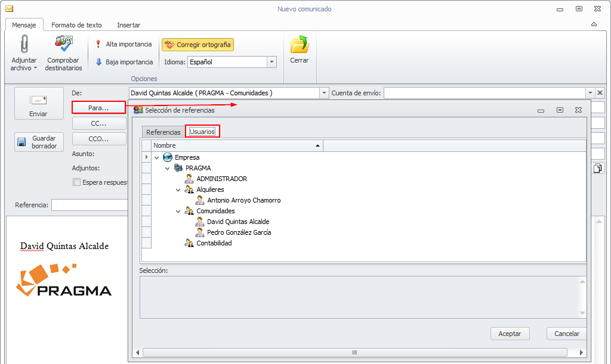The height and width of the screenshot is (364, 611).
Task: Click the Selección scroll down arrow
Action: 582,313
